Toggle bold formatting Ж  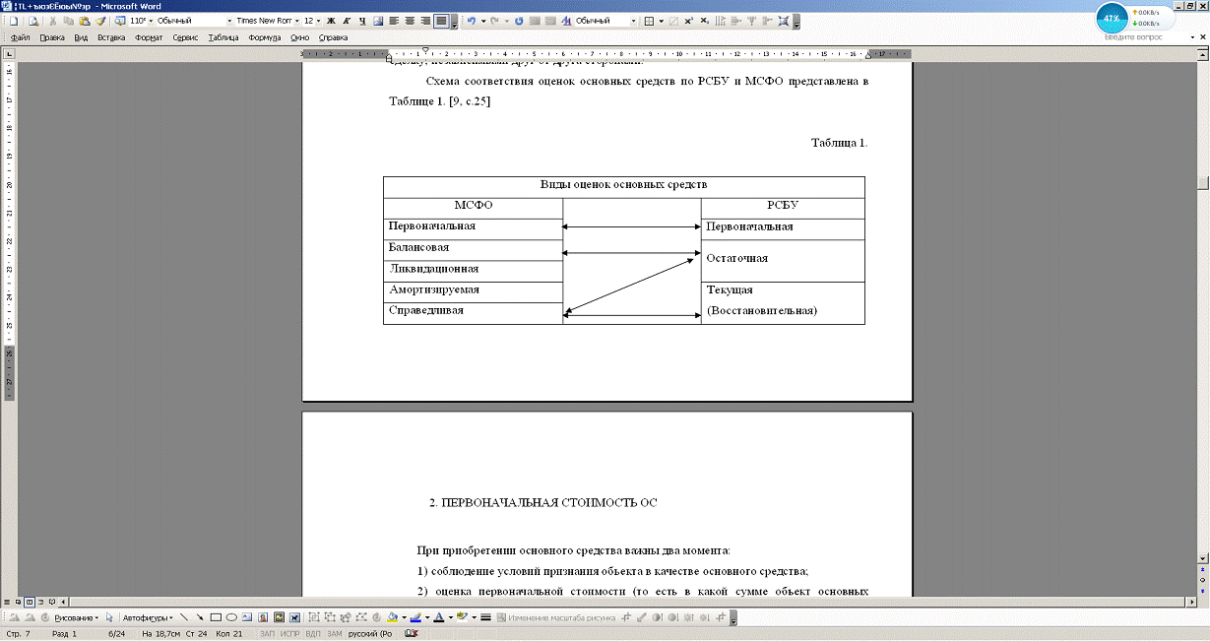[331, 20]
